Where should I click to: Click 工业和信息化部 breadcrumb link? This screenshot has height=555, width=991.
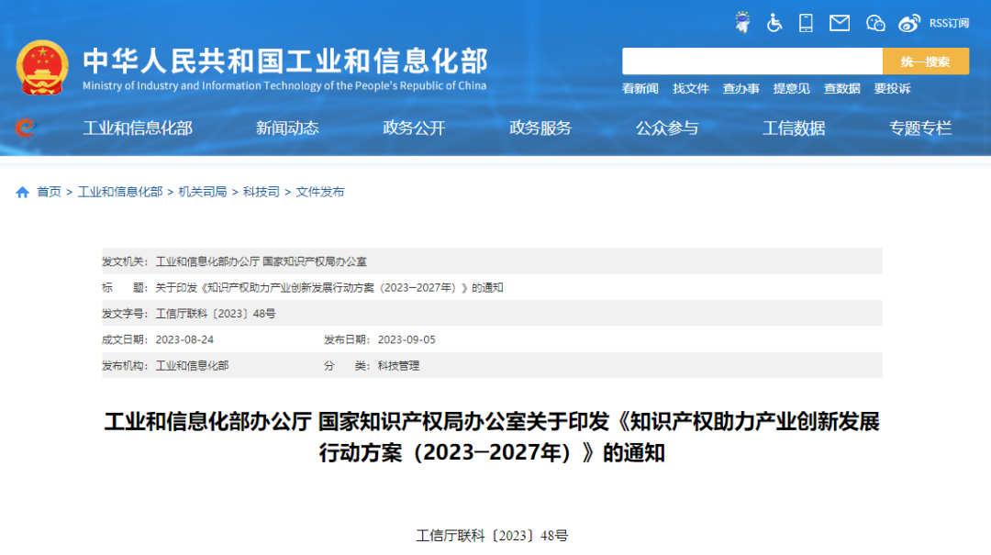coord(120,192)
